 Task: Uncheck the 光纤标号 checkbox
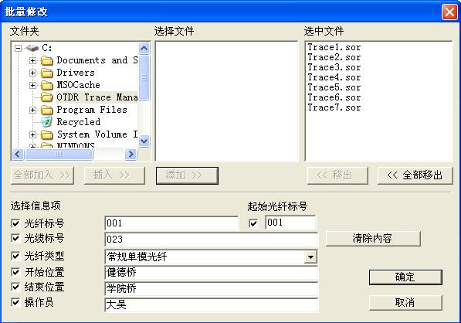click(x=15, y=223)
